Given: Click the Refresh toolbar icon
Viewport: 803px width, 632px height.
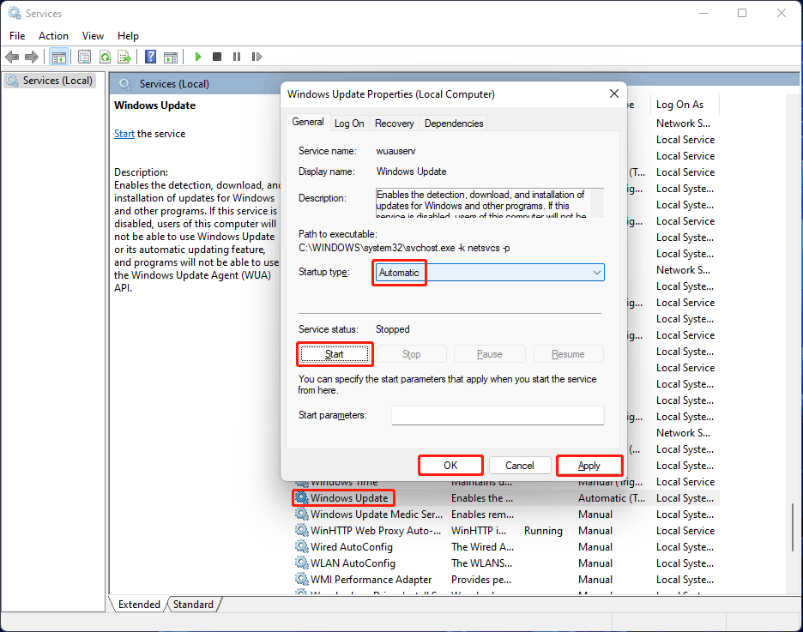Looking at the screenshot, I should (x=105, y=57).
